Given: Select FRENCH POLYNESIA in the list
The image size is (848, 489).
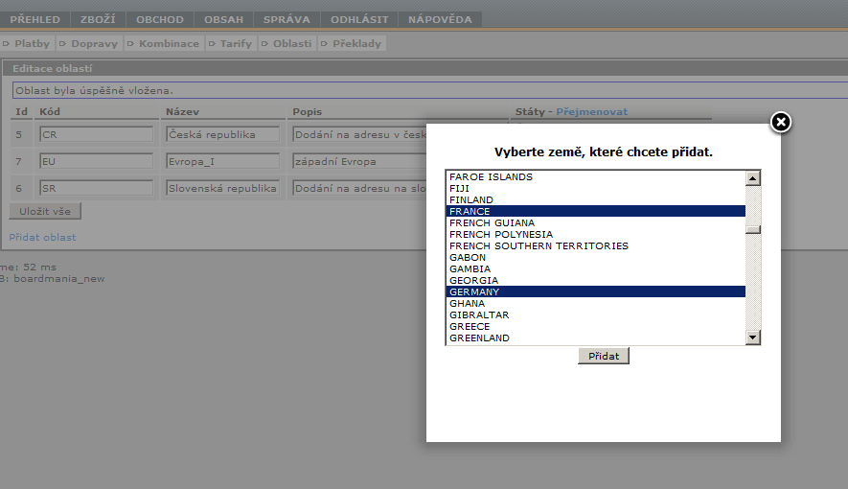Looking at the screenshot, I should click(595, 234).
